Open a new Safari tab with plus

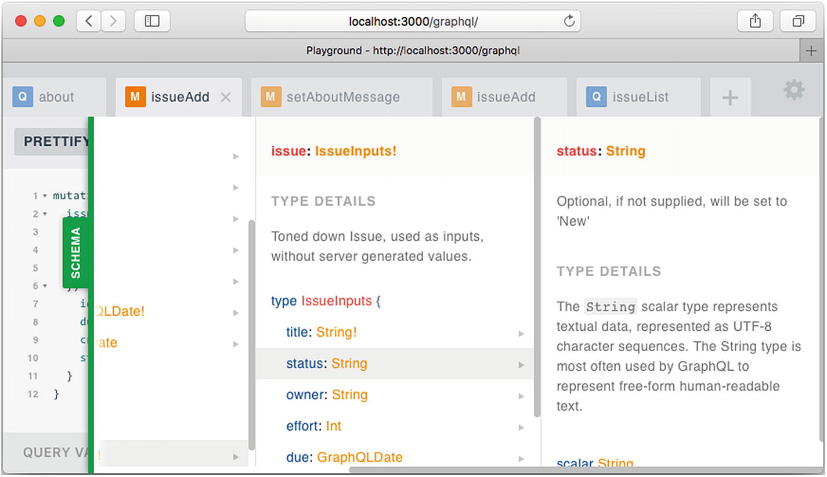tap(811, 51)
